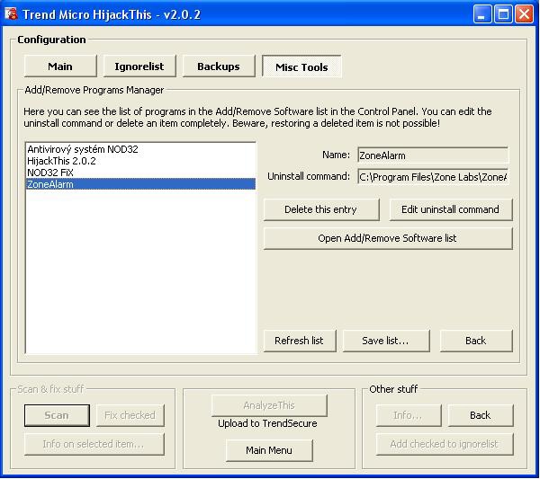
Task: Select the Misc Tools tab
Action: point(301,67)
